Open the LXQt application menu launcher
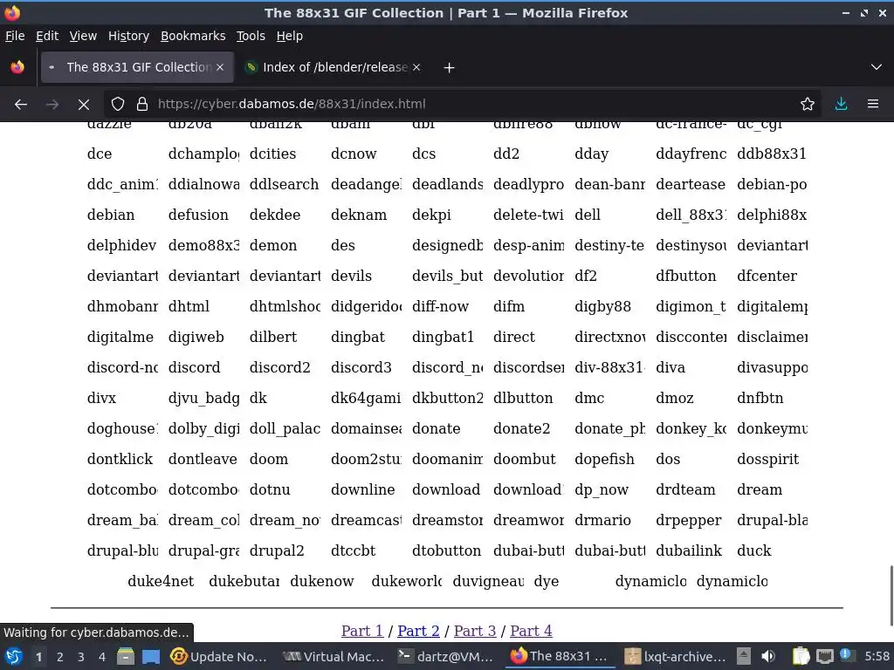894x670 pixels. [x=13, y=656]
